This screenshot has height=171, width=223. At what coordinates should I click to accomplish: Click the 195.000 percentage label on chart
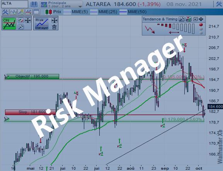(184, 77)
